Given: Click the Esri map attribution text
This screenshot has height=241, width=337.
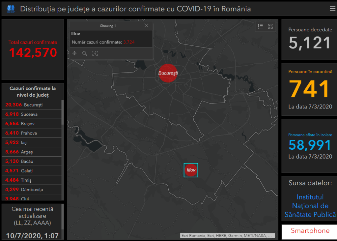Looking at the screenshot, I should [227, 236].
